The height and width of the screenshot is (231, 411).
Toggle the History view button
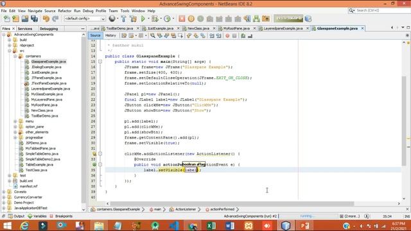[x=110, y=35]
